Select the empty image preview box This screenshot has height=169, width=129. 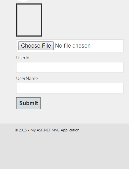(29, 20)
